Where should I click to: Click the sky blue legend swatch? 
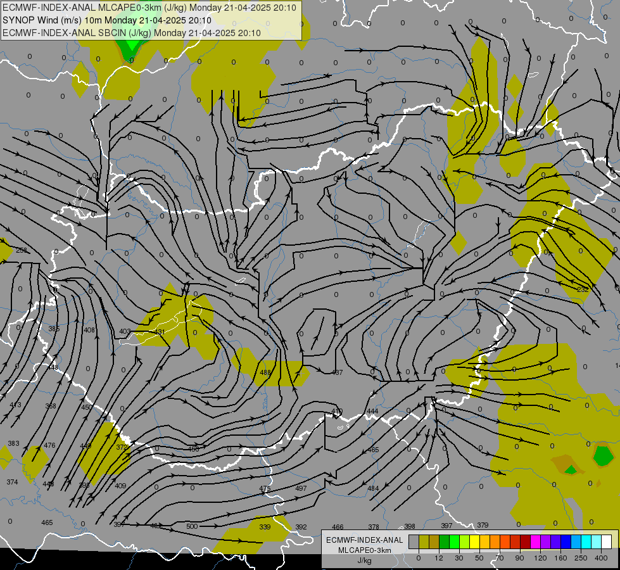pyautogui.click(x=576, y=542)
